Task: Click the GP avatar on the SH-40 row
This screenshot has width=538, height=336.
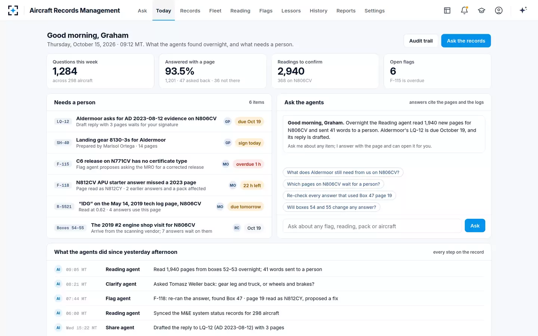Action: click(228, 143)
